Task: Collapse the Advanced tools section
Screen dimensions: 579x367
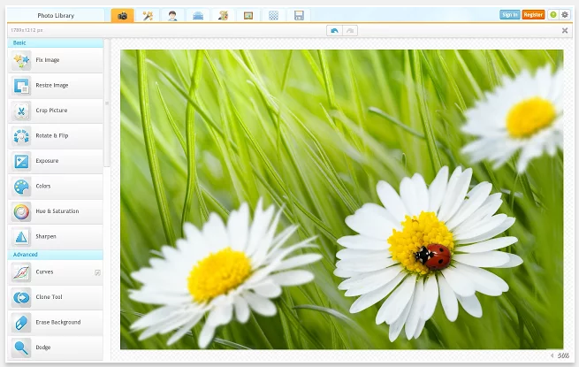Action: (x=56, y=255)
